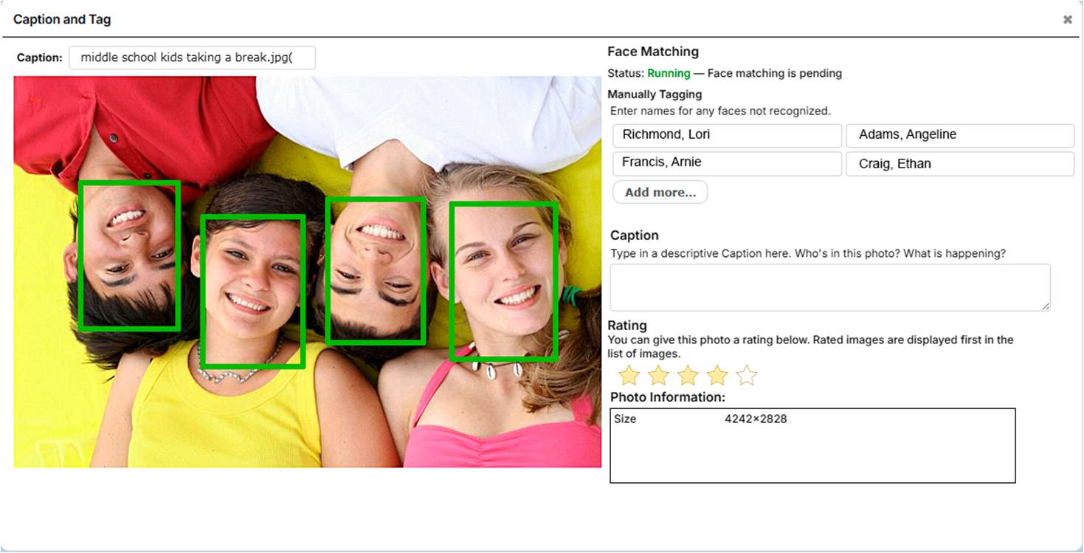Select the 'Adams, Angeline' name field
1084x553 pixels.
(960, 135)
